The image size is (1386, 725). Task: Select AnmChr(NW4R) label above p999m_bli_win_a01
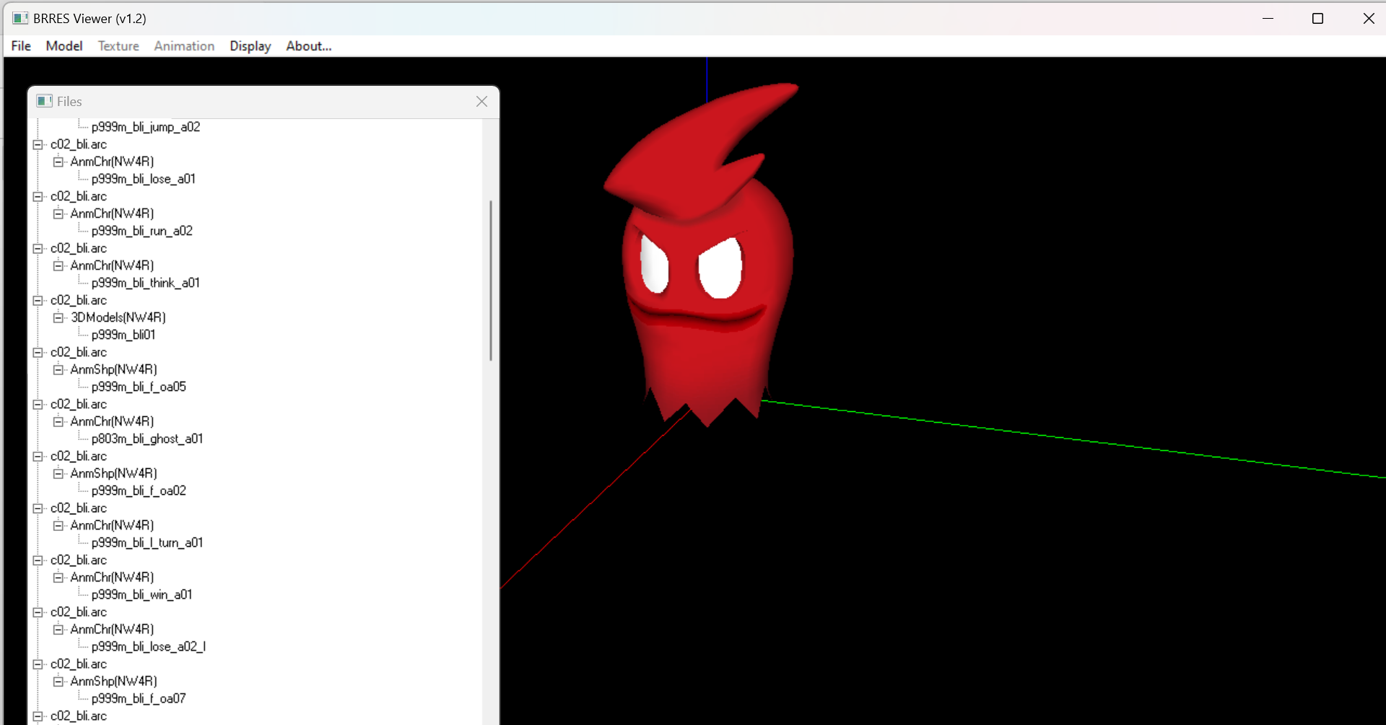click(x=112, y=577)
